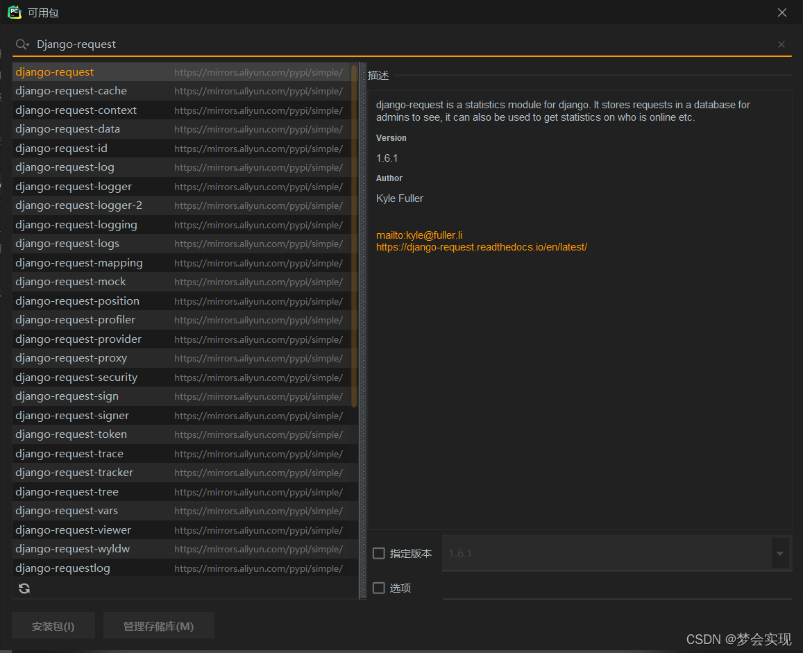Reload the package list

(24, 588)
